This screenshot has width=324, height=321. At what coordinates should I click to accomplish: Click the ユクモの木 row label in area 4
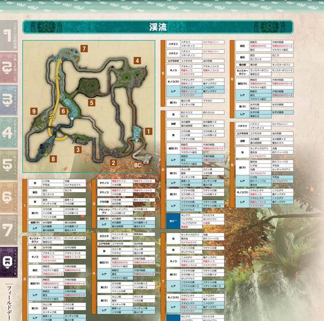click(104, 244)
